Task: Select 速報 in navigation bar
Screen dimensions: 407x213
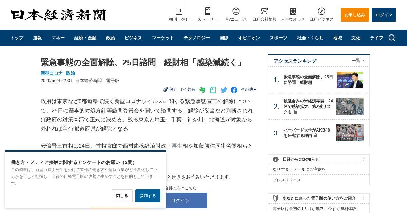Action: click(x=37, y=38)
